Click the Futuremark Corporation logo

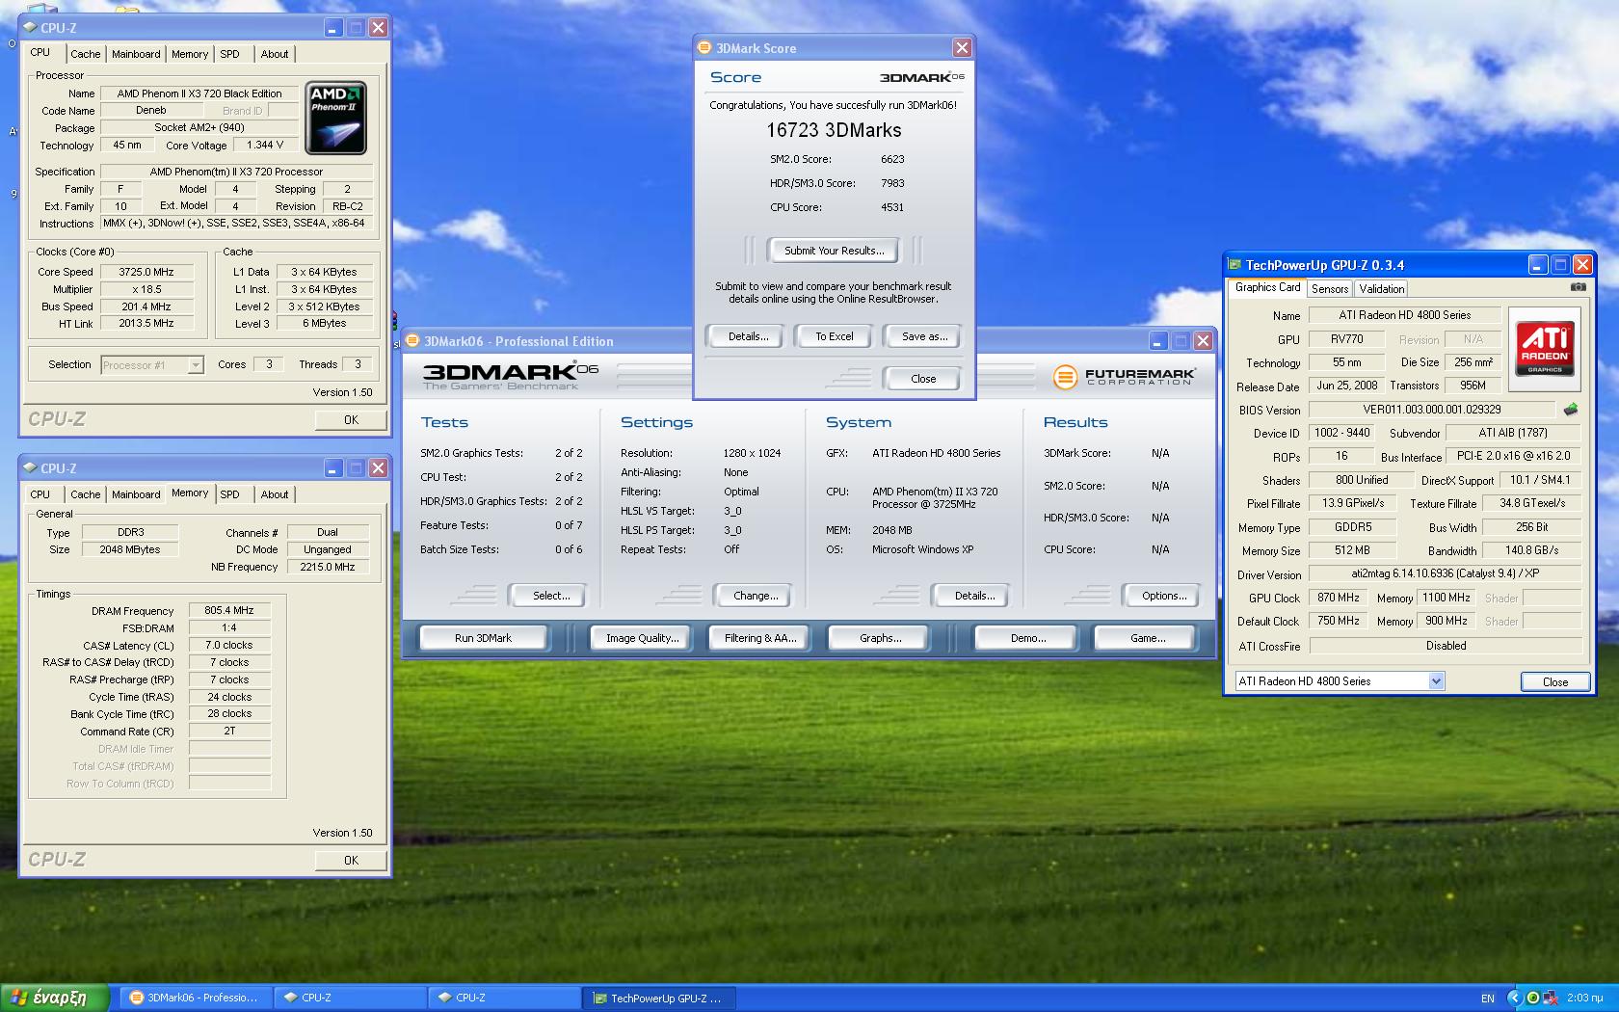tap(1124, 376)
